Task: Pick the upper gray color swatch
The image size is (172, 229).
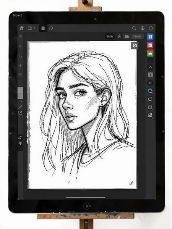Action: (20, 90)
